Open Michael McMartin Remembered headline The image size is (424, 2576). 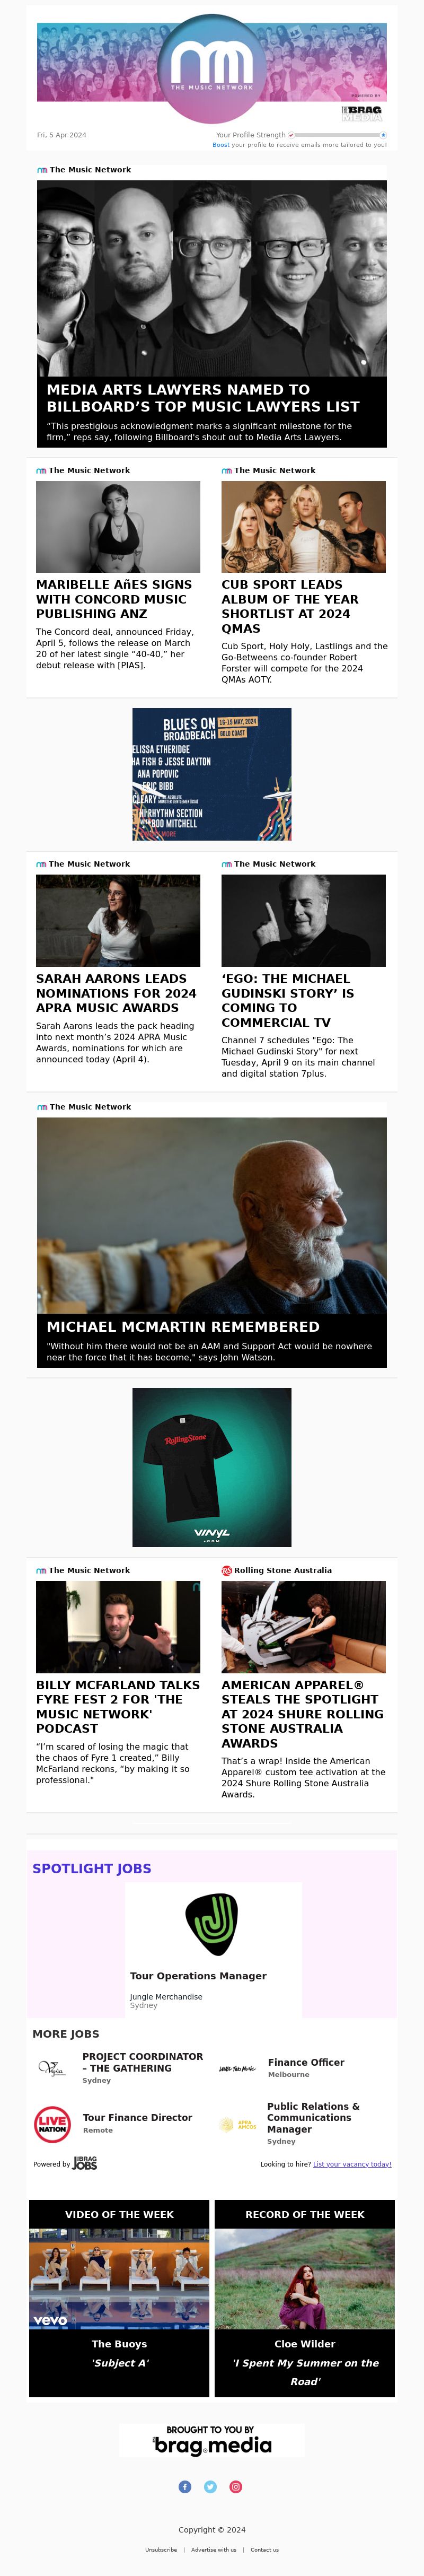click(x=183, y=1326)
